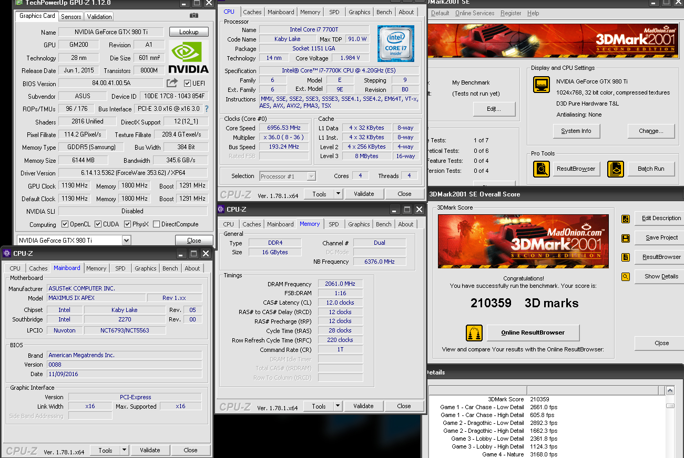Screen dimensions: 684x458
Task: Click the Intel Core i7 logo in CPU-Z
Action: point(395,44)
